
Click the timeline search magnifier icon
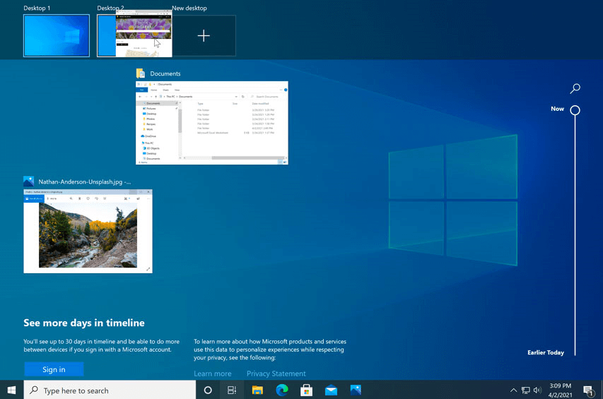(x=575, y=88)
